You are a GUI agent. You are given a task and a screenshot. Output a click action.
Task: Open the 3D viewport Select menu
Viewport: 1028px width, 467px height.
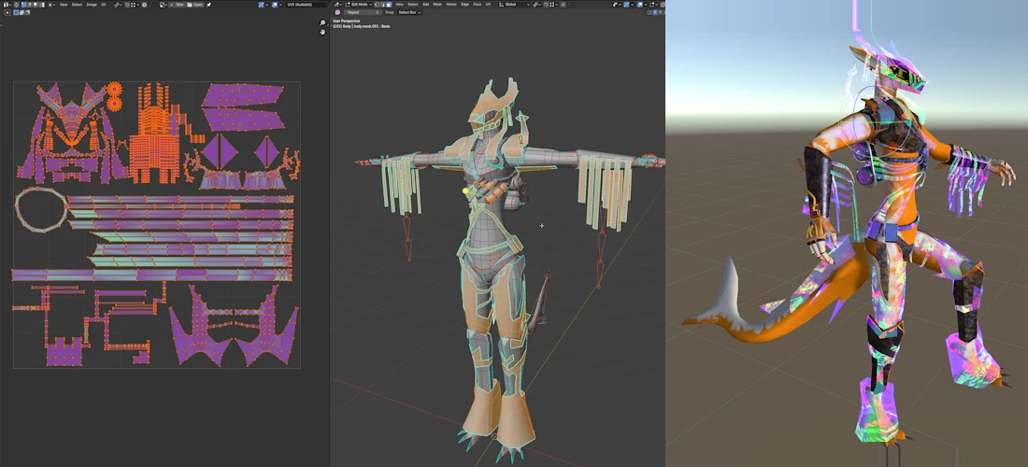tap(412, 5)
